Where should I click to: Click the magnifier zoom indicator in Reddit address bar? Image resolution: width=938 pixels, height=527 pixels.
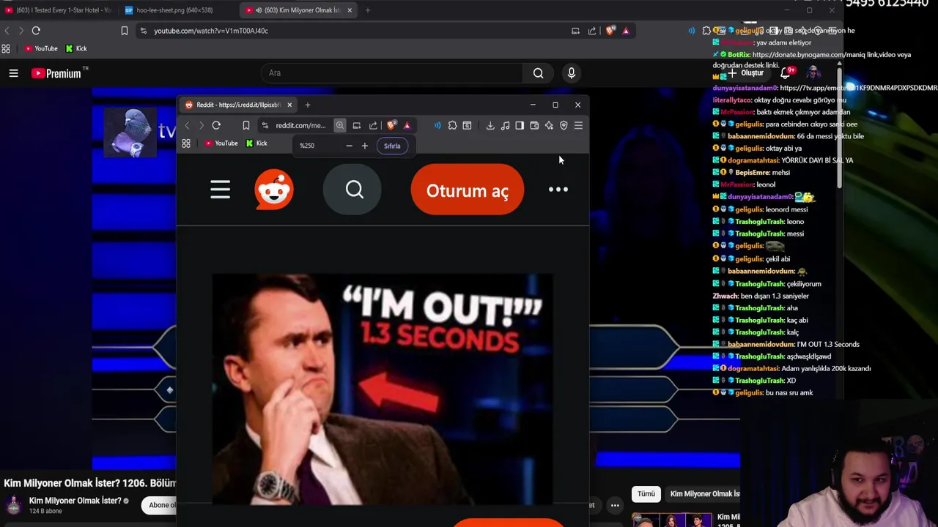point(339,125)
